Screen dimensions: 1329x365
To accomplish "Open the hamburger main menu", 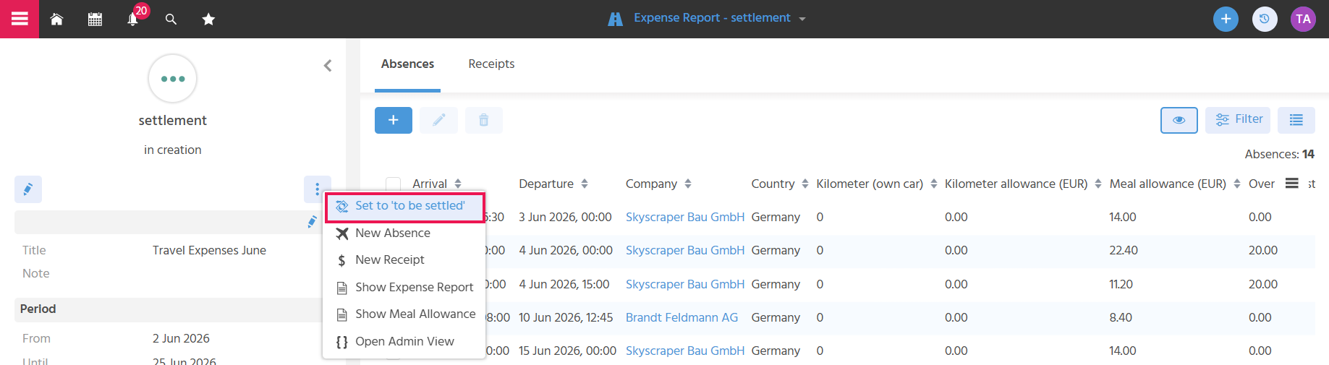I will pyautogui.click(x=20, y=19).
